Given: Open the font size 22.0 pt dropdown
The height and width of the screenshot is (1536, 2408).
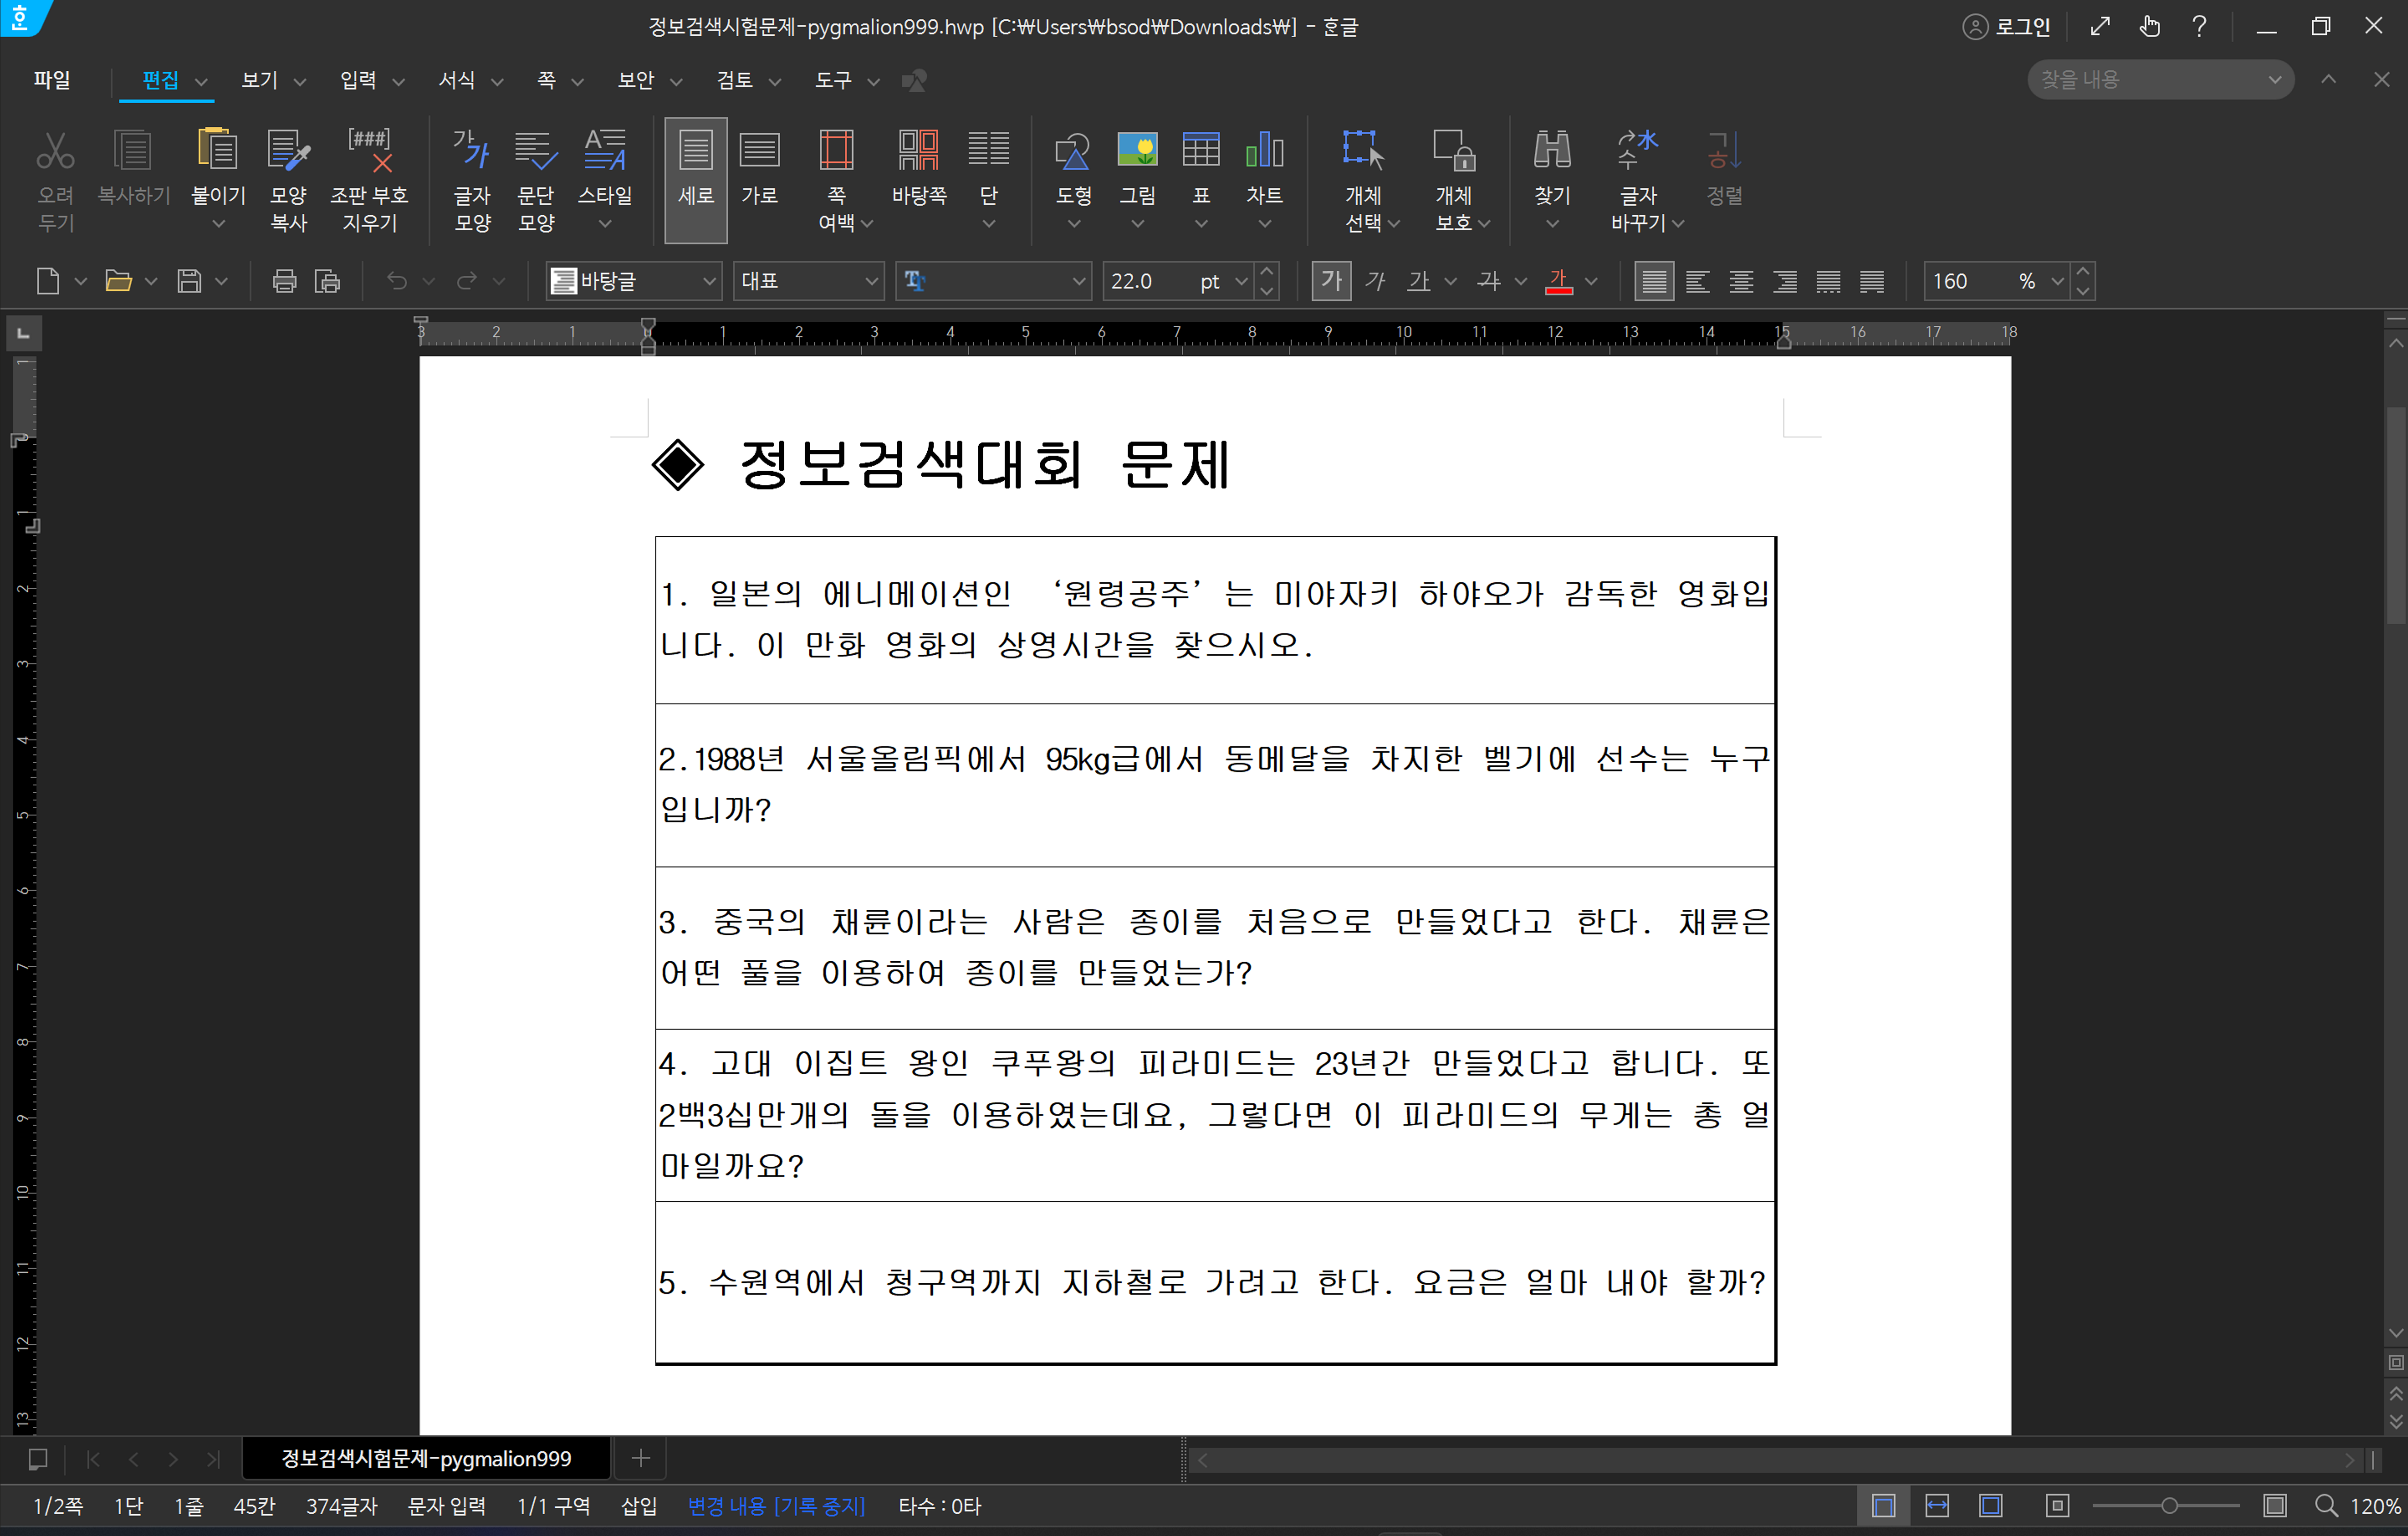Looking at the screenshot, I should click(1241, 281).
